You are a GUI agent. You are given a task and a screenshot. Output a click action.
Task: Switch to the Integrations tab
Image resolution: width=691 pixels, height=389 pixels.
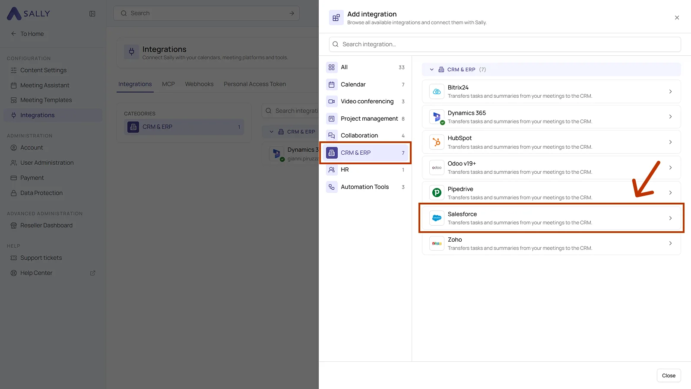(x=135, y=84)
